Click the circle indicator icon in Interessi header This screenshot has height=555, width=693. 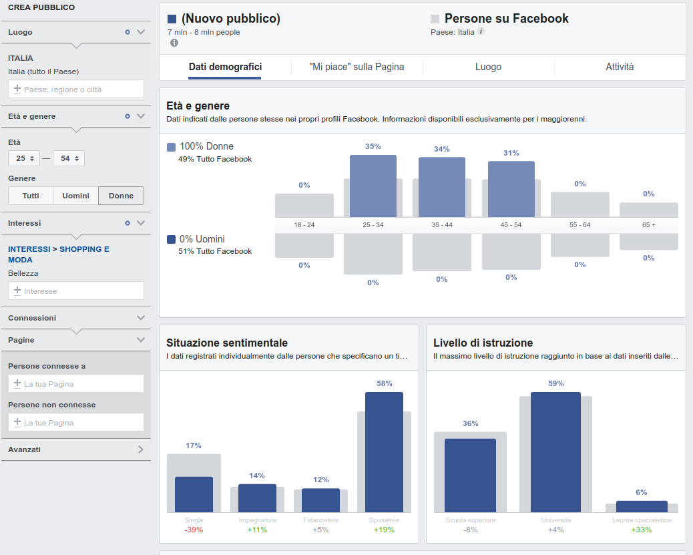click(x=128, y=223)
